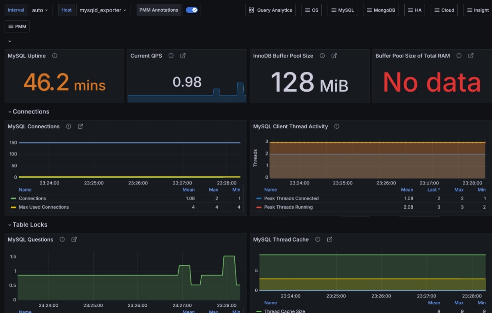Image resolution: width=492 pixels, height=313 pixels.
Task: Open MySQL Thread Cache external link icon
Action: pyautogui.click(x=330, y=240)
